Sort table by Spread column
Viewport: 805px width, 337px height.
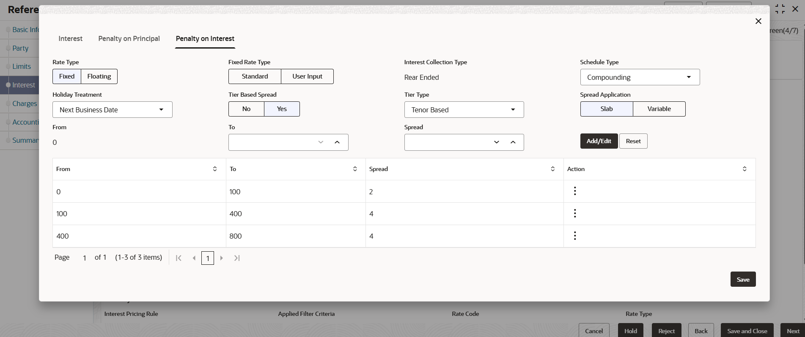point(552,169)
